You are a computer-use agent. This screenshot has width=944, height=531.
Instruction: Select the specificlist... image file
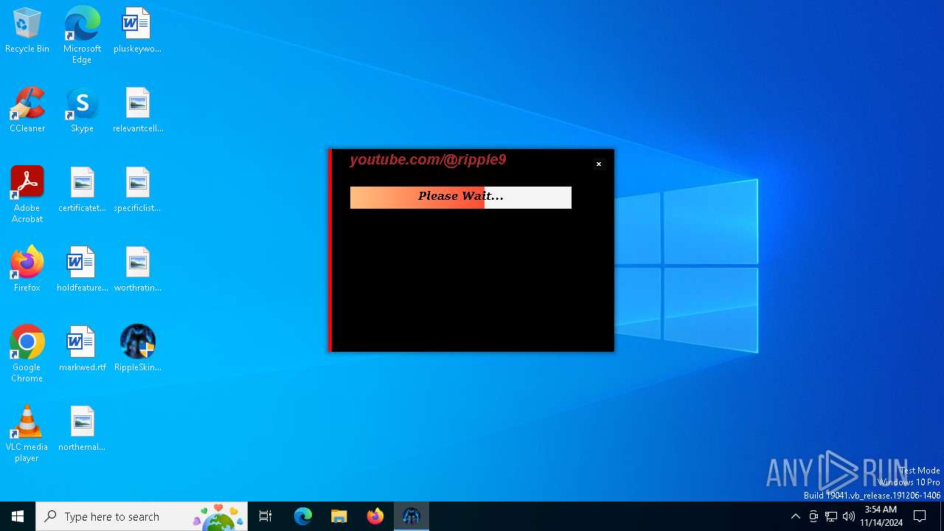(x=137, y=190)
